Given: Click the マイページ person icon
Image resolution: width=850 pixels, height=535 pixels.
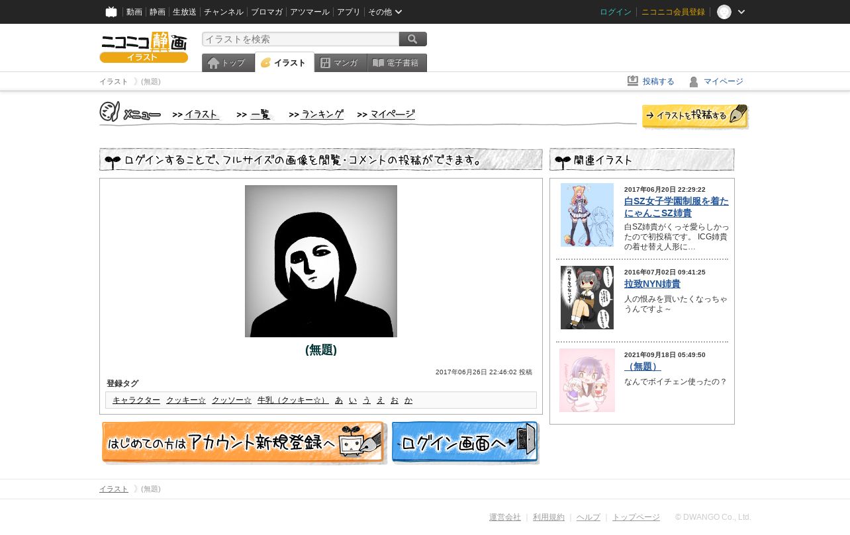Looking at the screenshot, I should (694, 81).
